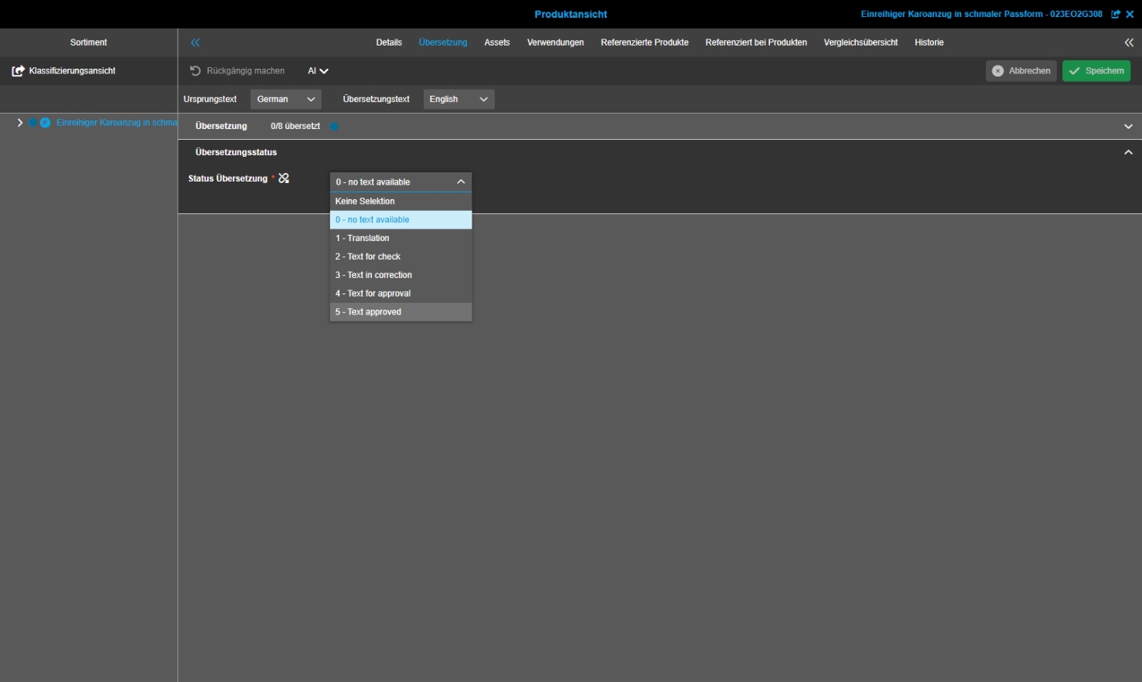This screenshot has width=1142, height=682.
Task: Open the German Ursprungstext dropdown
Action: point(285,99)
